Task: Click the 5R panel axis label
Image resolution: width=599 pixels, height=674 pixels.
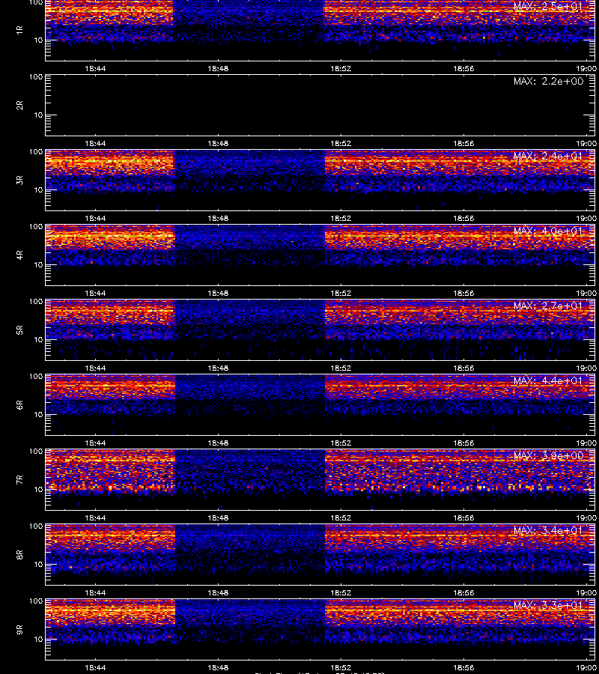Action: coord(19,330)
